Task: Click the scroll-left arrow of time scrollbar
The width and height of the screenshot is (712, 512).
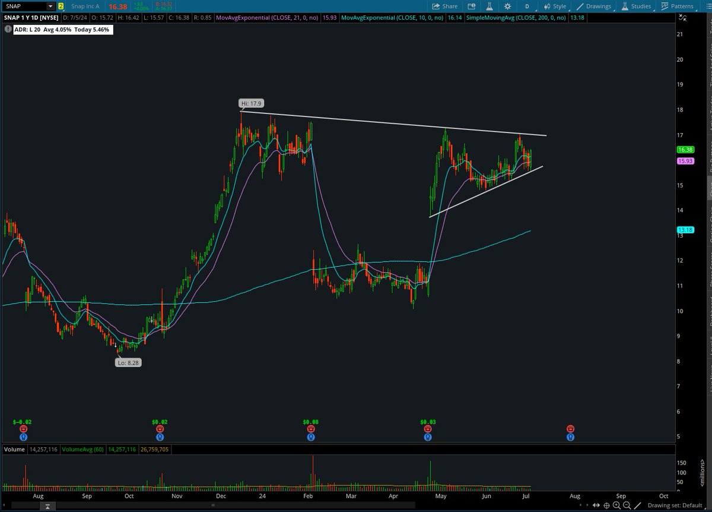Action: tap(4, 506)
